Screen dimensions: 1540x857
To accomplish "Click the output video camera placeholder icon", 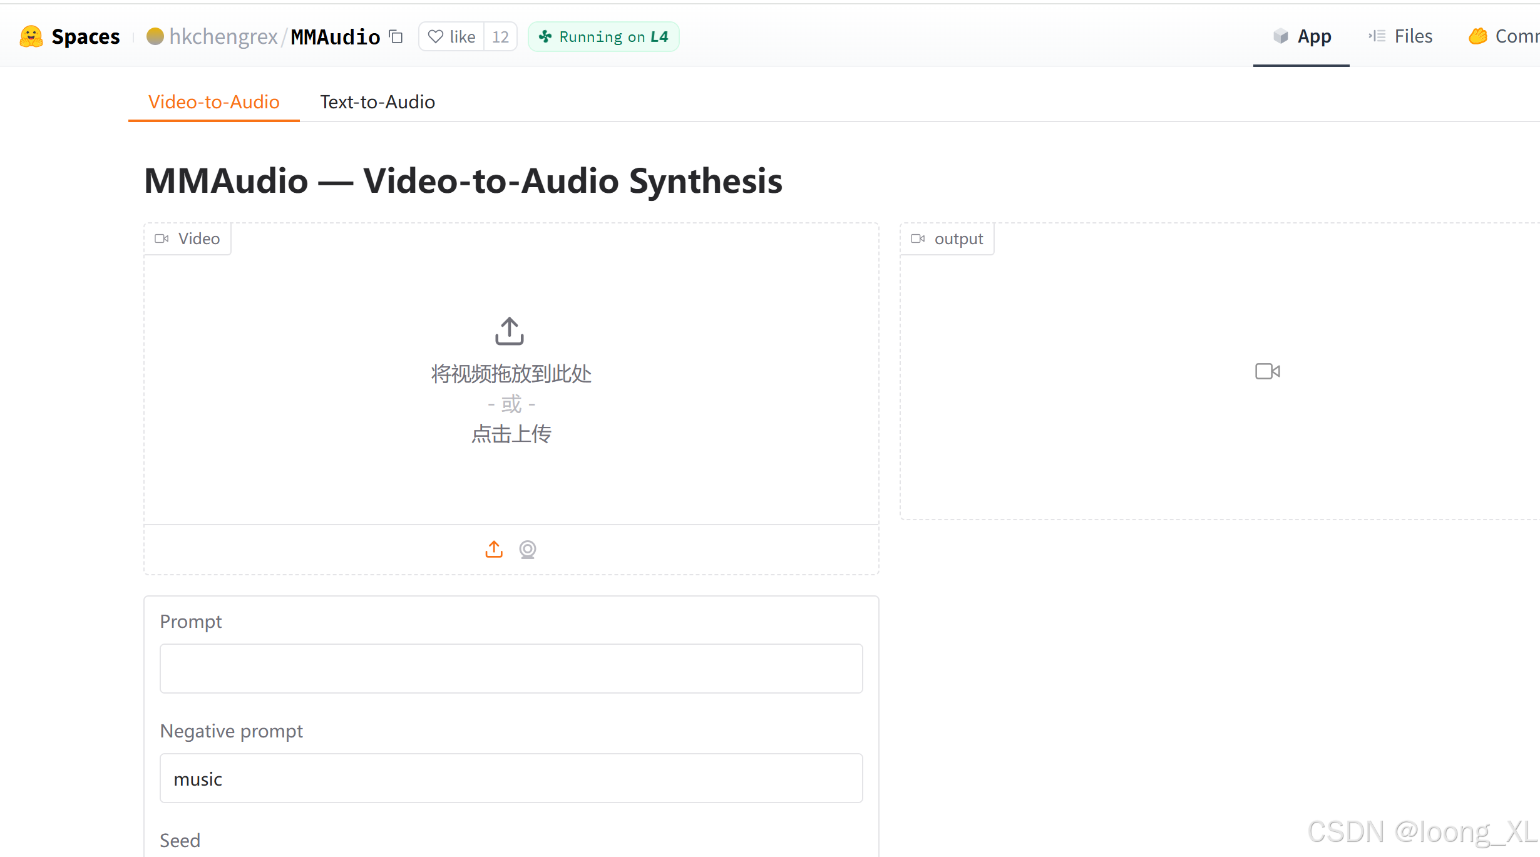I will point(1267,371).
